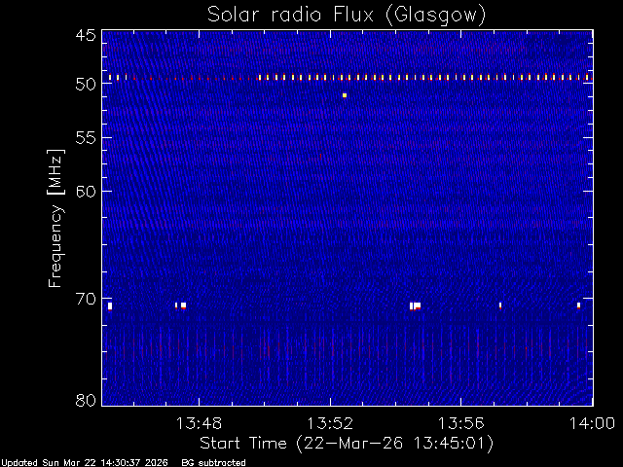Click the small burst near 13:57 at 70 MHz
The image size is (623, 467).
[x=500, y=305]
